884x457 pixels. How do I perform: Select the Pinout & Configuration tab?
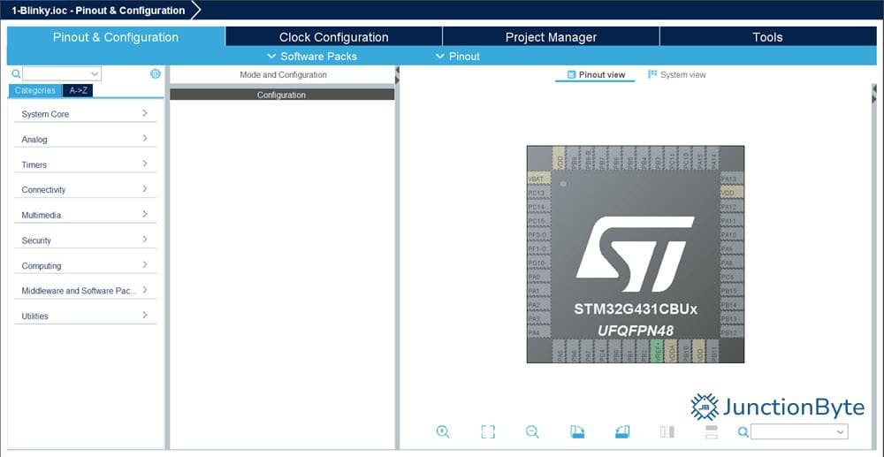(x=116, y=37)
